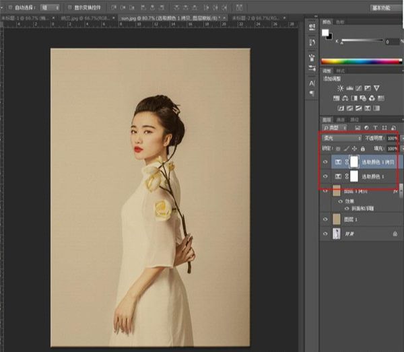Hide the 图层 1 layer

325,219
